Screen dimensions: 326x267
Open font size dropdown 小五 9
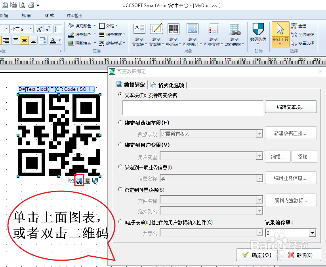[x=31, y=29]
